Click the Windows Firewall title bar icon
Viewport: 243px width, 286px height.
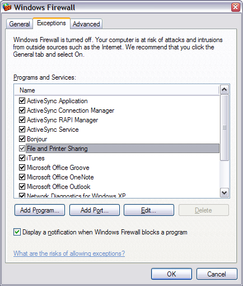pos(7,7)
